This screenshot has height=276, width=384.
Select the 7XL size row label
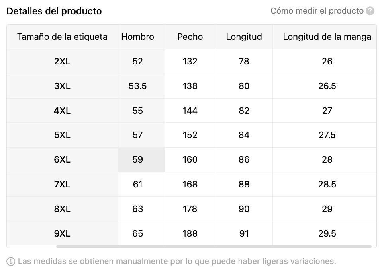point(62,185)
